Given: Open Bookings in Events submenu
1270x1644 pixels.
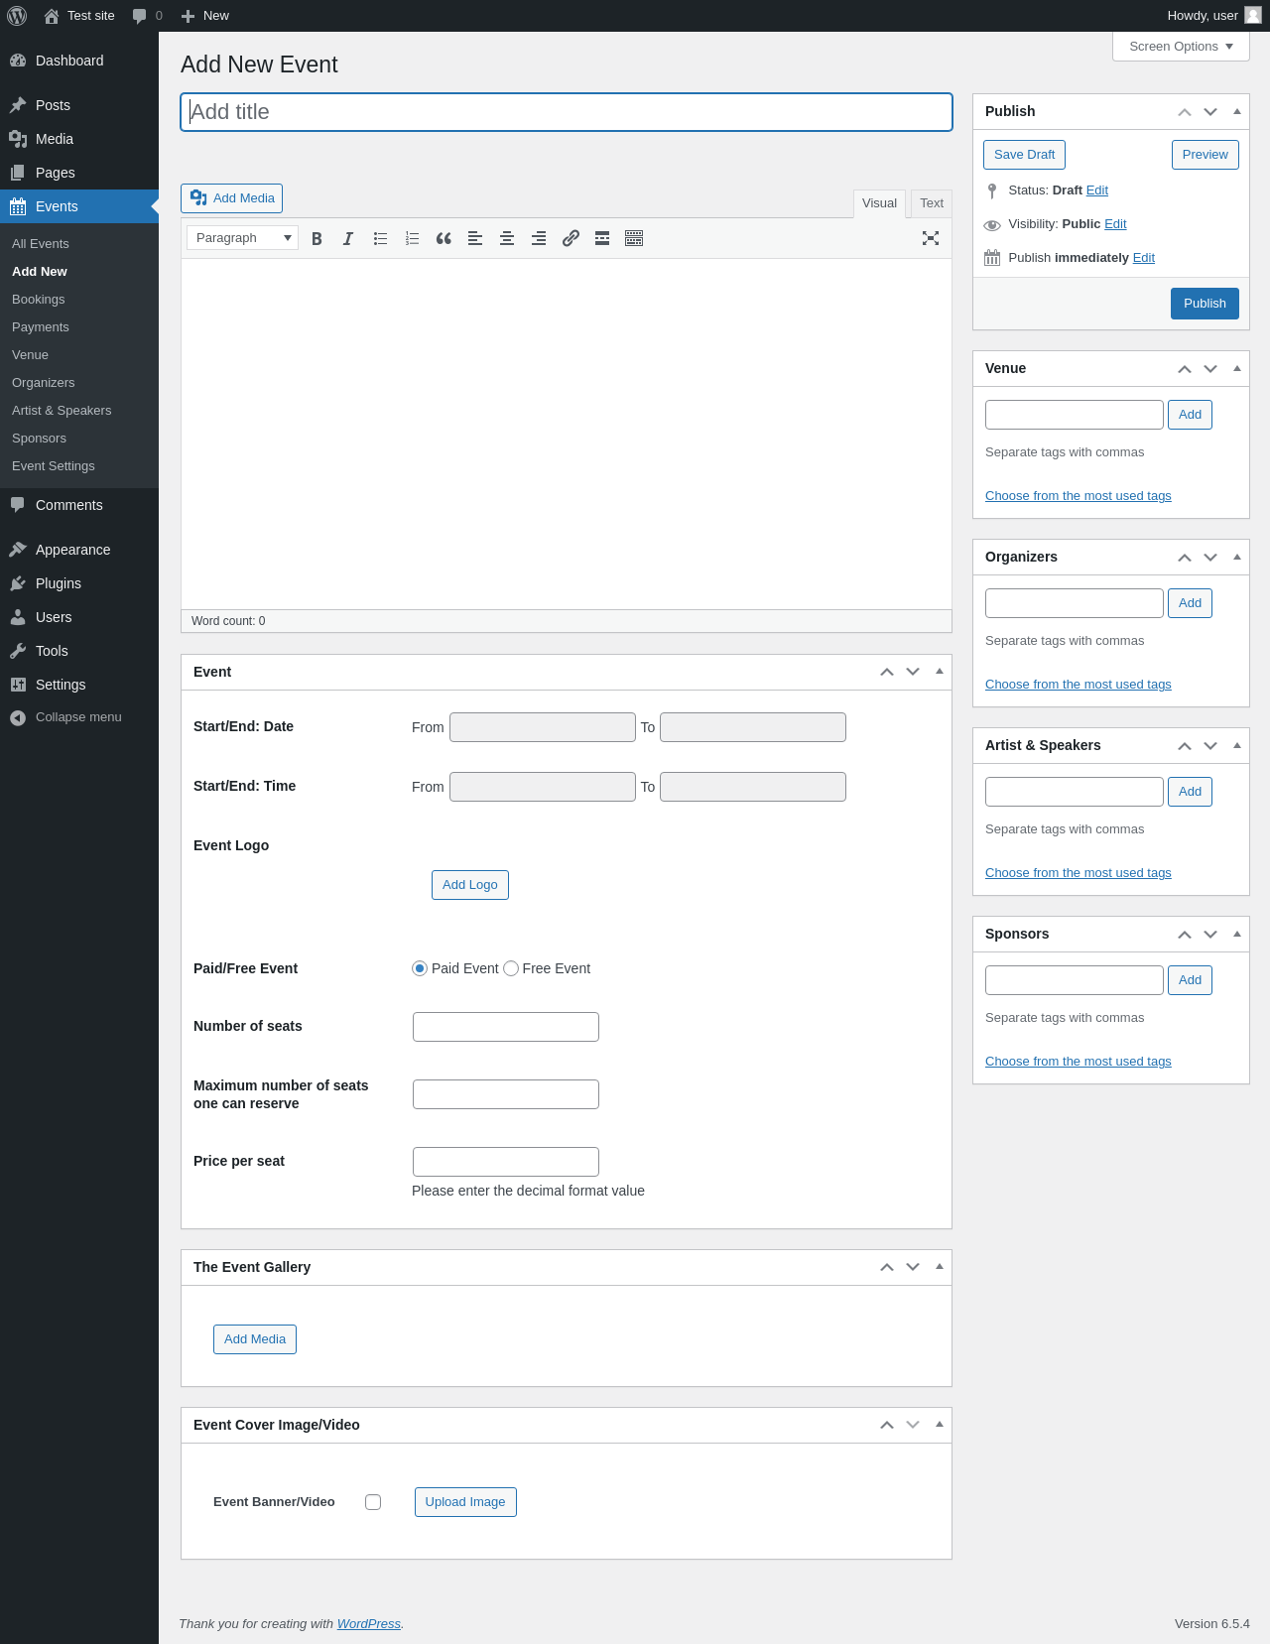Looking at the screenshot, I should 39,300.
